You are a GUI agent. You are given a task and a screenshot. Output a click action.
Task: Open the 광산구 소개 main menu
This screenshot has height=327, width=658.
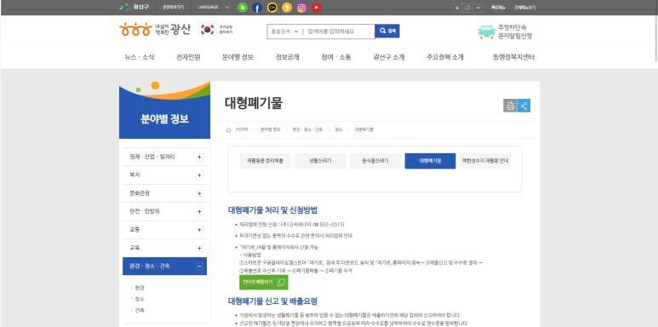389,58
